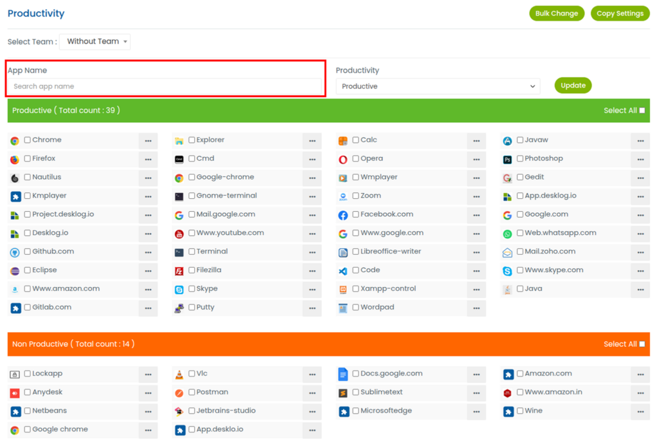
Task: Open the Select Team dropdown
Action: tap(95, 42)
